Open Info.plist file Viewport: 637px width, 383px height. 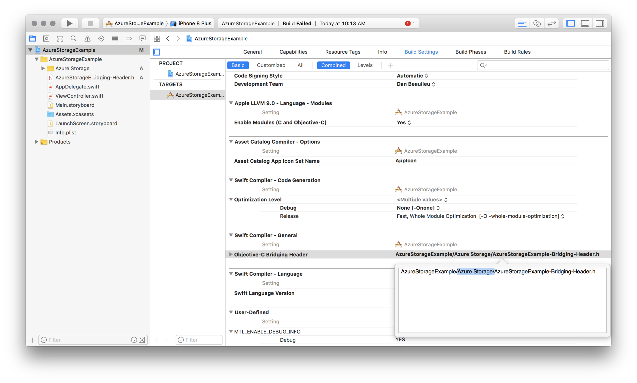[x=65, y=132]
